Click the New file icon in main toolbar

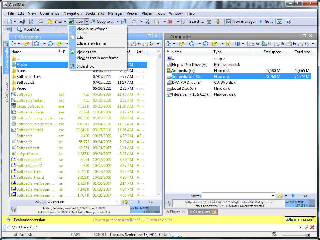click(x=10, y=22)
